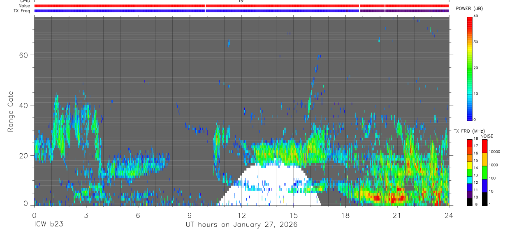This screenshot has width=505, height=233.
Task: Click the "Range Gate" vertical axis title
Action: pos(10,111)
